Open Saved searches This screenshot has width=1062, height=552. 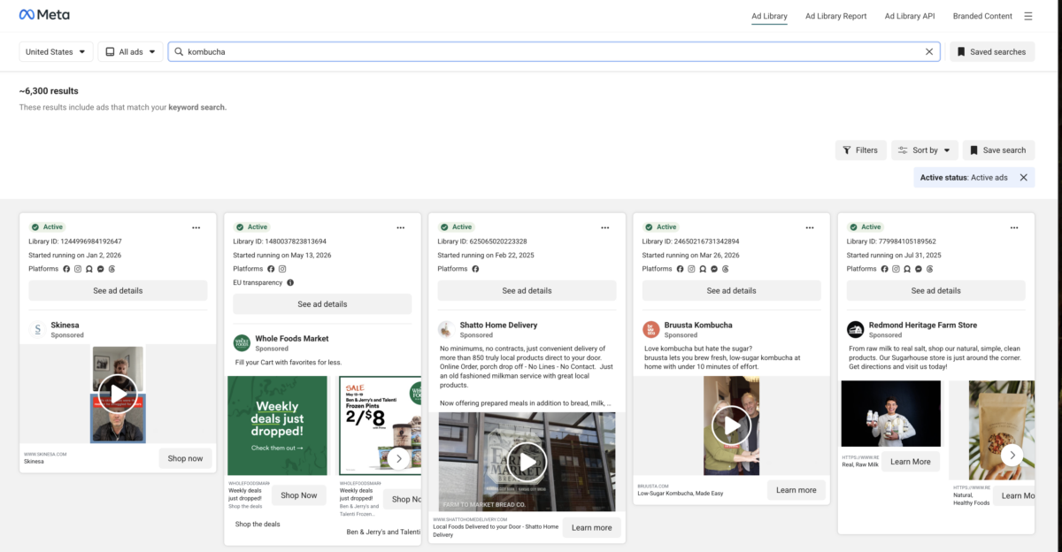point(992,51)
